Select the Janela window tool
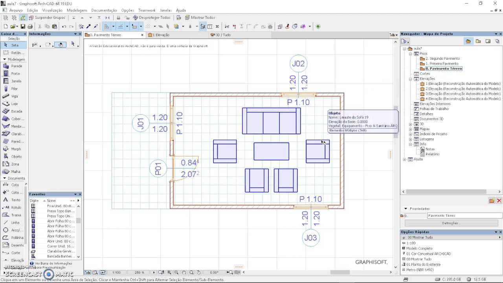Image resolution: width=503 pixels, height=283 pixels. [14, 81]
